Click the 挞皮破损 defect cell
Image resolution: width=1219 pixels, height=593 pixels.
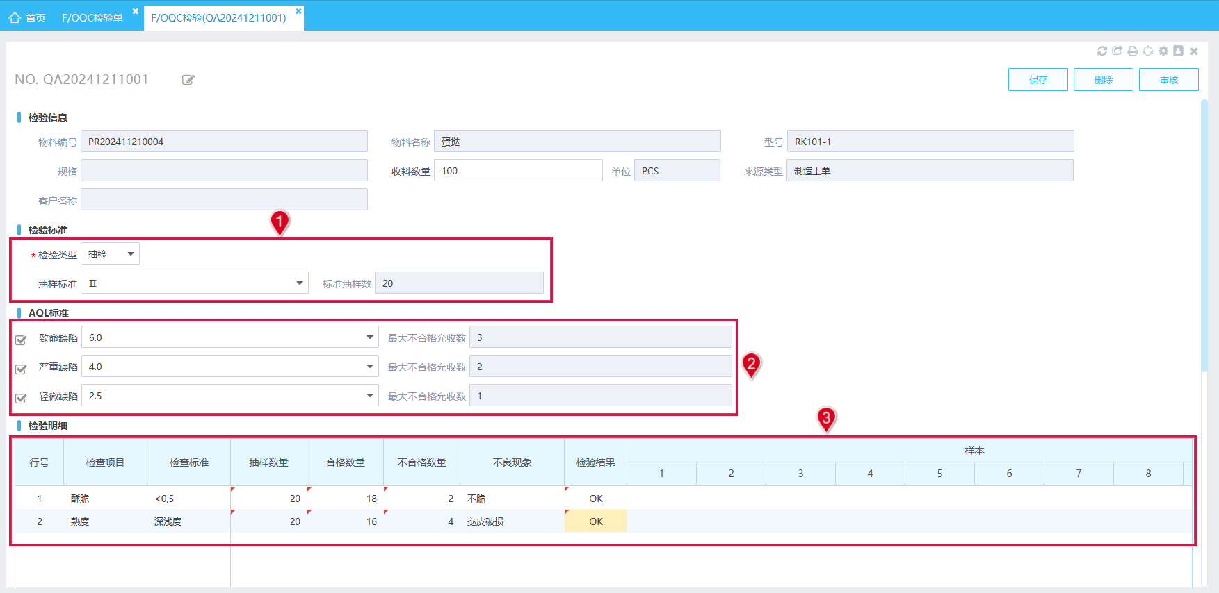click(x=512, y=521)
